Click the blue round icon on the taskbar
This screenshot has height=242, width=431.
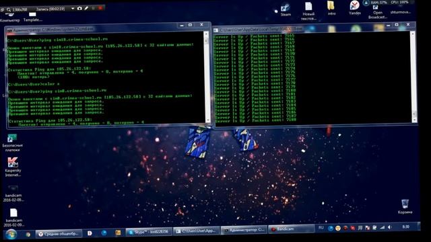click(x=104, y=233)
